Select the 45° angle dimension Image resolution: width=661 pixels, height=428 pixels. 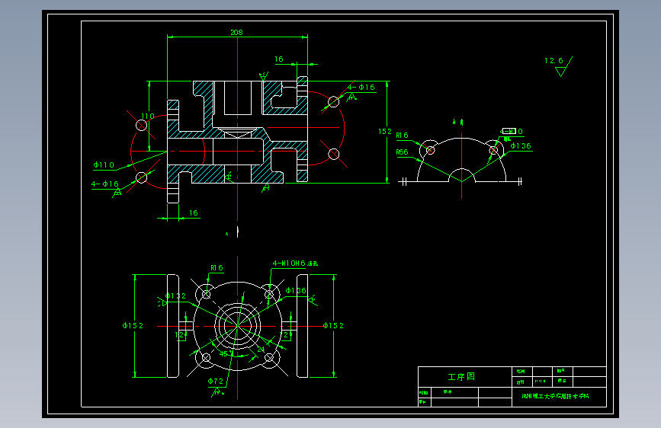click(226, 353)
